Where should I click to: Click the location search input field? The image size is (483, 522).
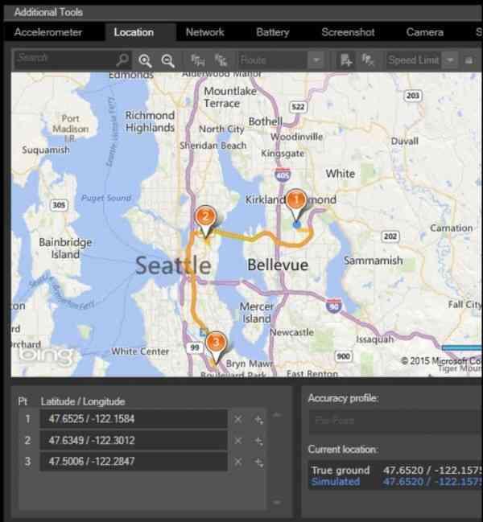click(x=64, y=60)
